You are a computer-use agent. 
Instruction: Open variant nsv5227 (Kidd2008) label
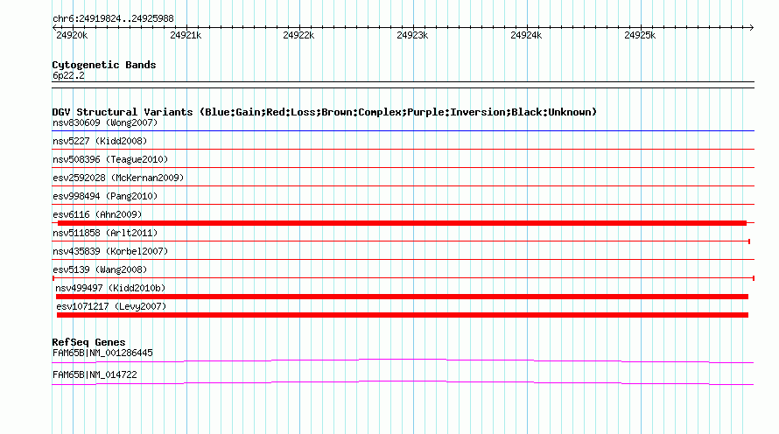click(100, 141)
